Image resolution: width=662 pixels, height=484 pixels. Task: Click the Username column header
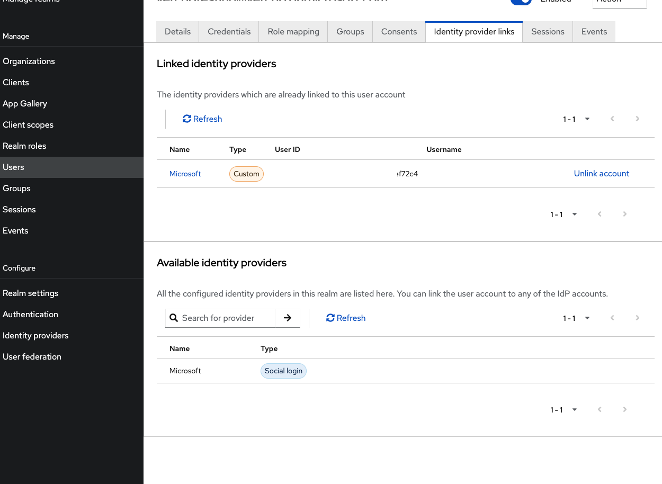(x=444, y=150)
